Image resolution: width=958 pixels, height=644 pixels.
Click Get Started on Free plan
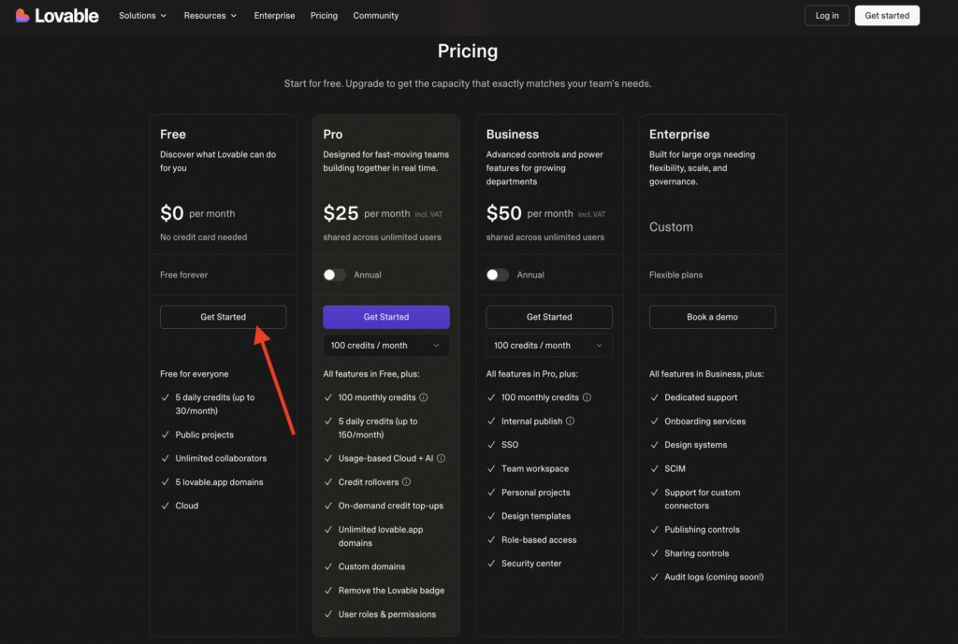pyautogui.click(x=223, y=317)
